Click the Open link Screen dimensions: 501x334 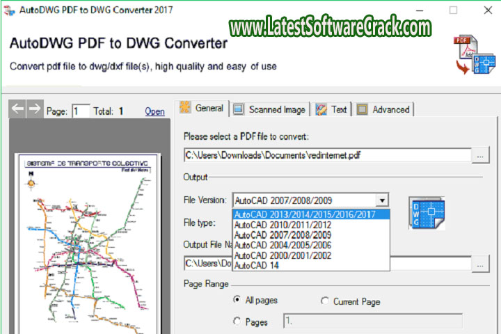click(x=154, y=111)
